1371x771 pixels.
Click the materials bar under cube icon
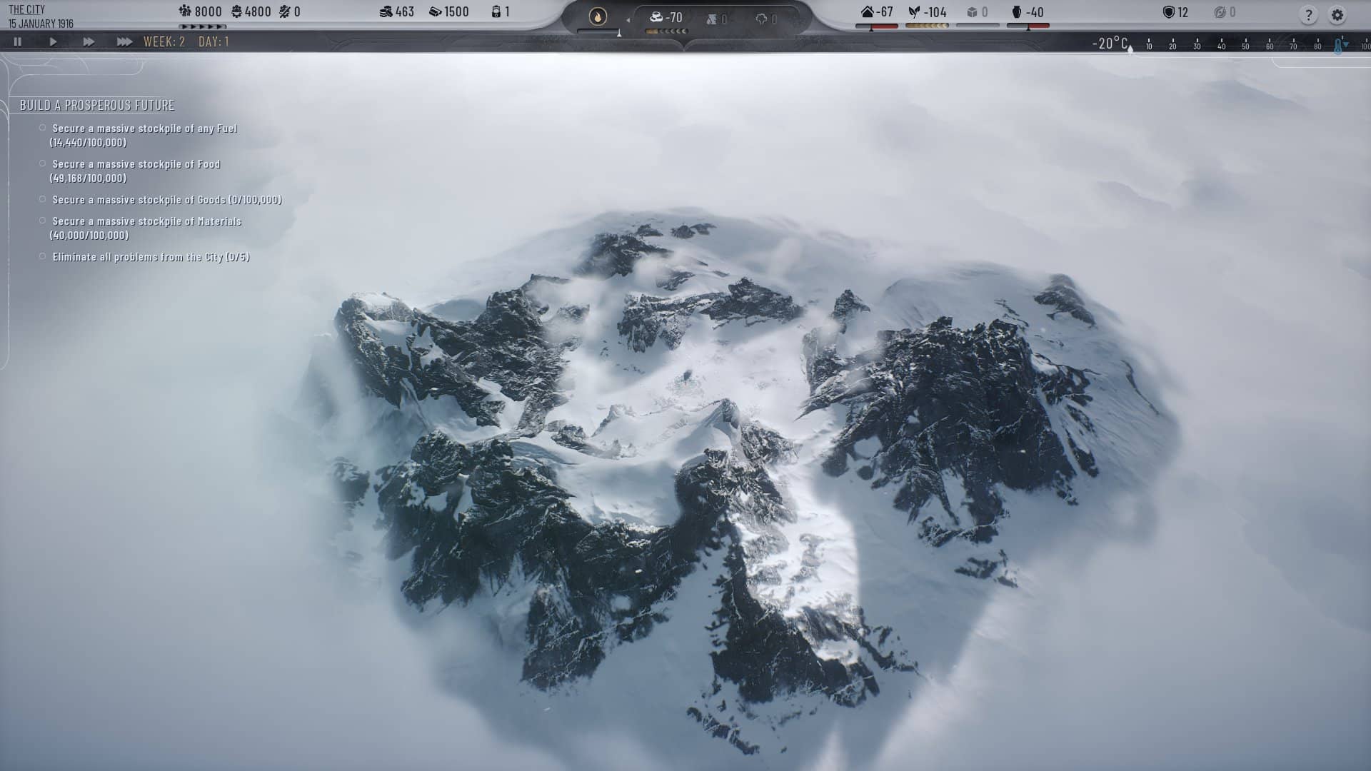pos(978,26)
